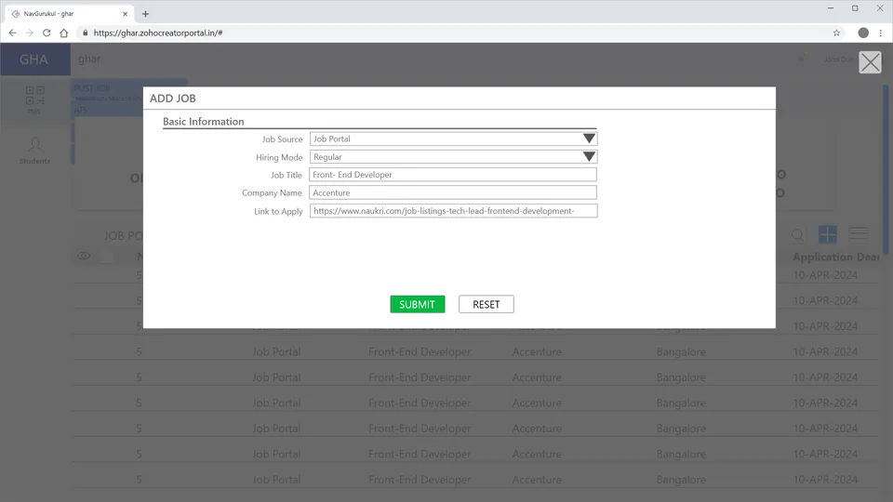Close the NavGurukul - ghar tab
The width and height of the screenshot is (893, 502).
[125, 14]
